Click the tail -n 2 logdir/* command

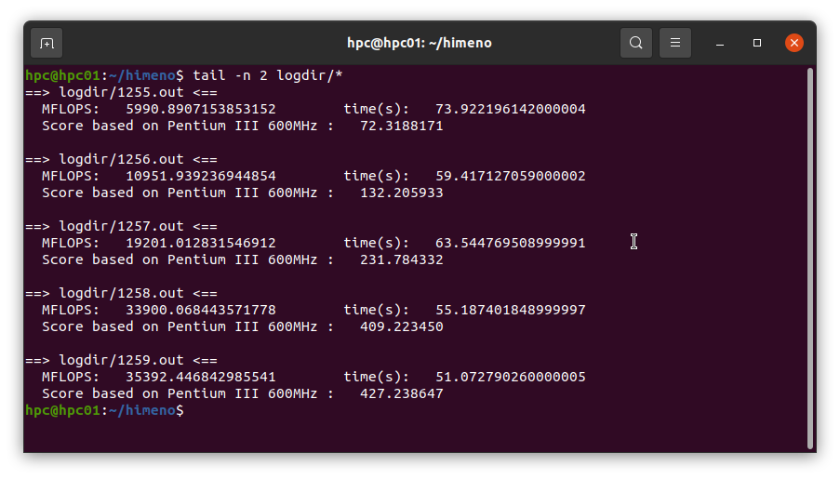tap(267, 75)
